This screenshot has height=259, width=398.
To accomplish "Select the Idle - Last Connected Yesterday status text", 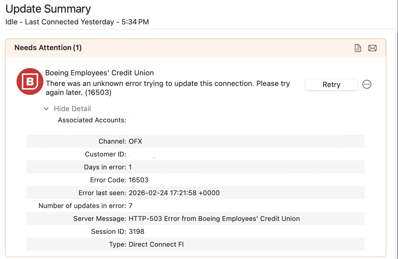I will (77, 22).
